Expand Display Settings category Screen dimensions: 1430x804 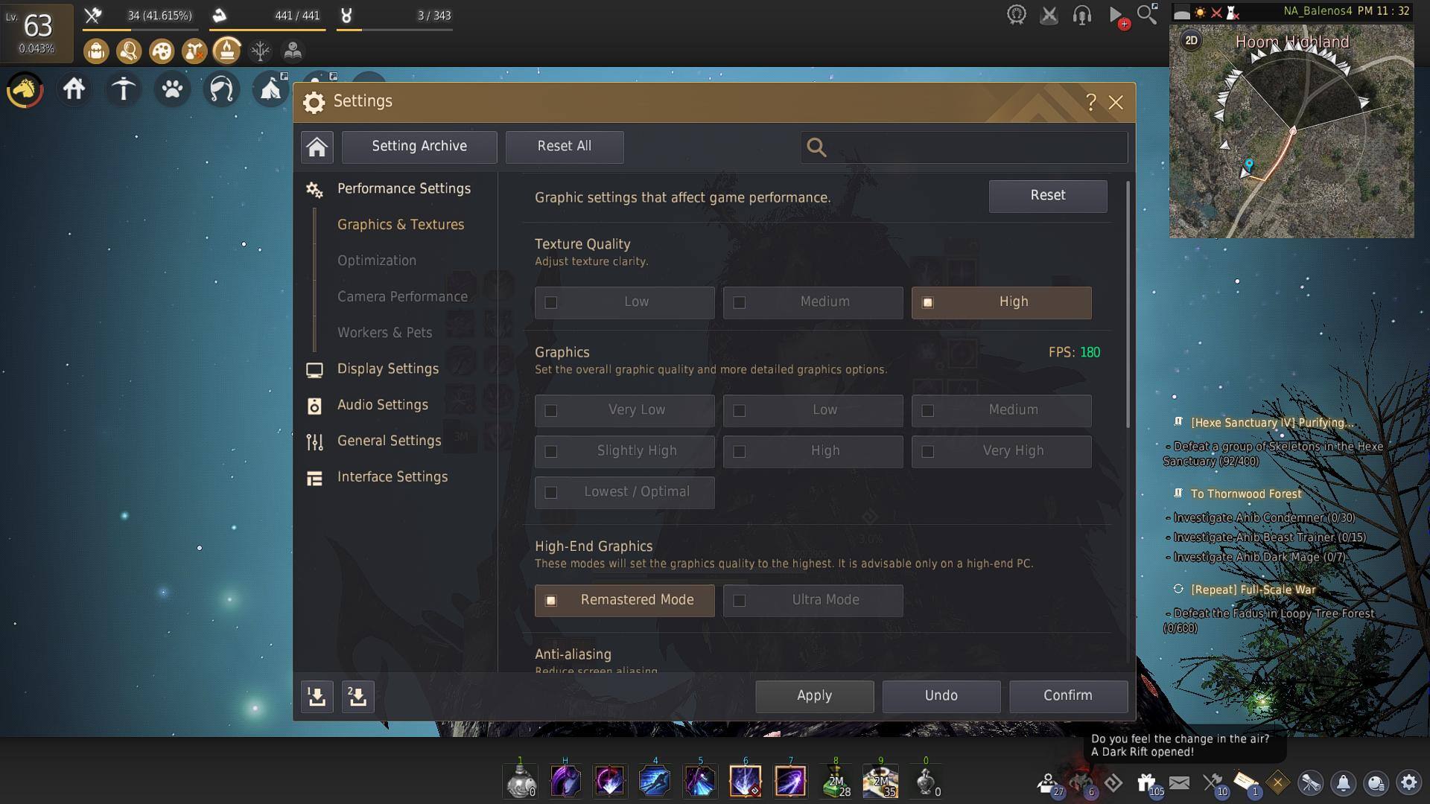pos(387,369)
